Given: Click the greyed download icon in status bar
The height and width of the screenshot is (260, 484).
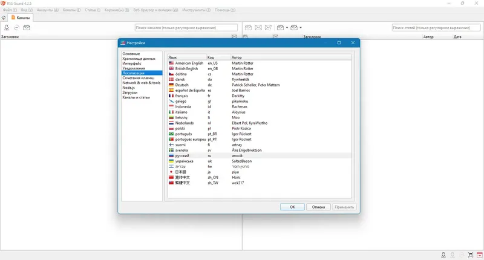Looking at the screenshot, I should point(453,255).
